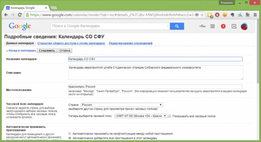261x142 pixels.
Task: Open search options dropdown arrow in search box
Action: [168, 26]
